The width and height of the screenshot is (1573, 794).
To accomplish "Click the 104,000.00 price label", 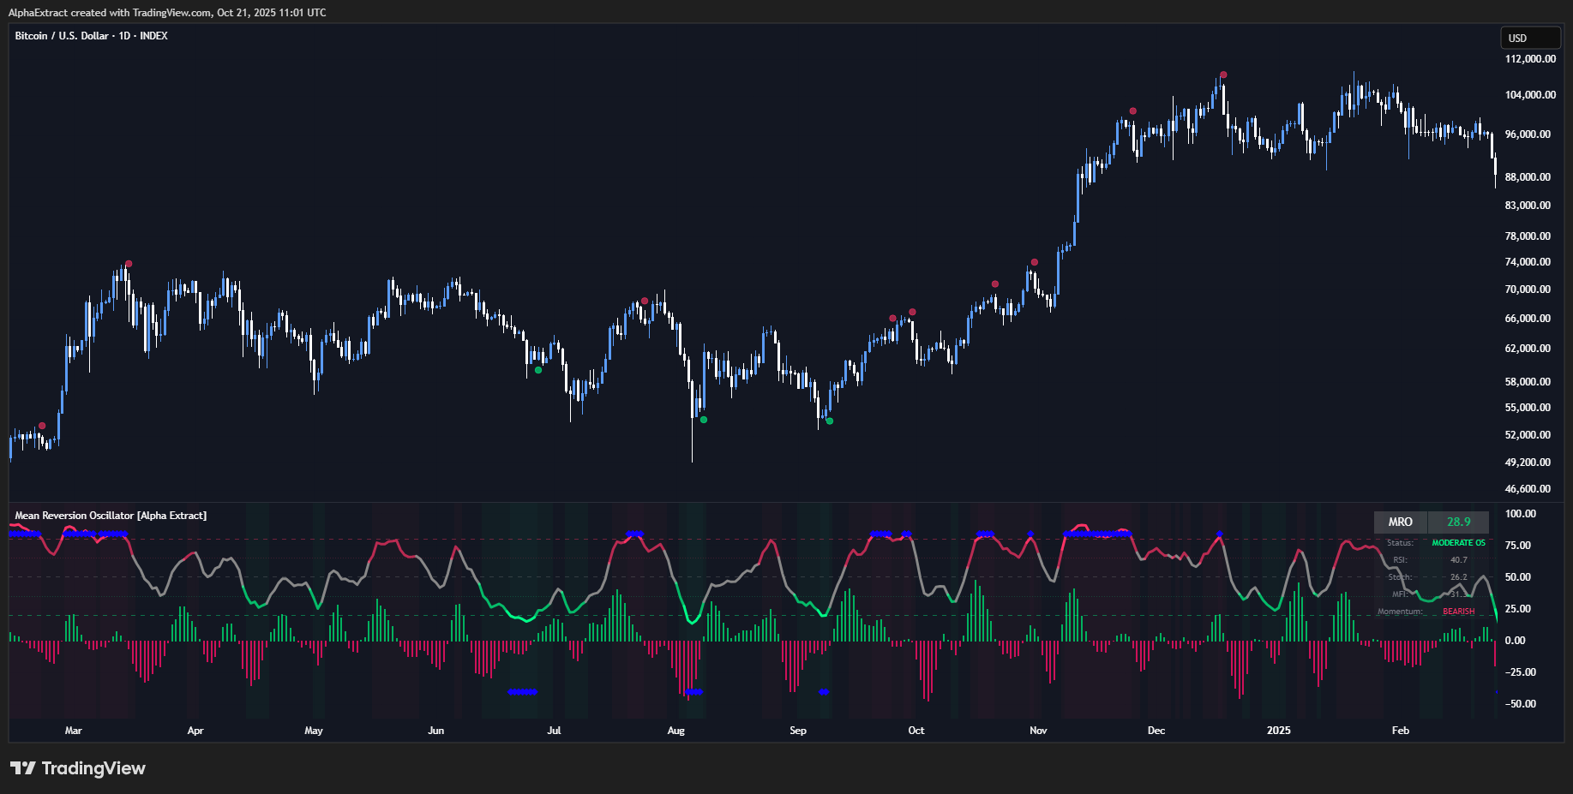I will pos(1530,95).
